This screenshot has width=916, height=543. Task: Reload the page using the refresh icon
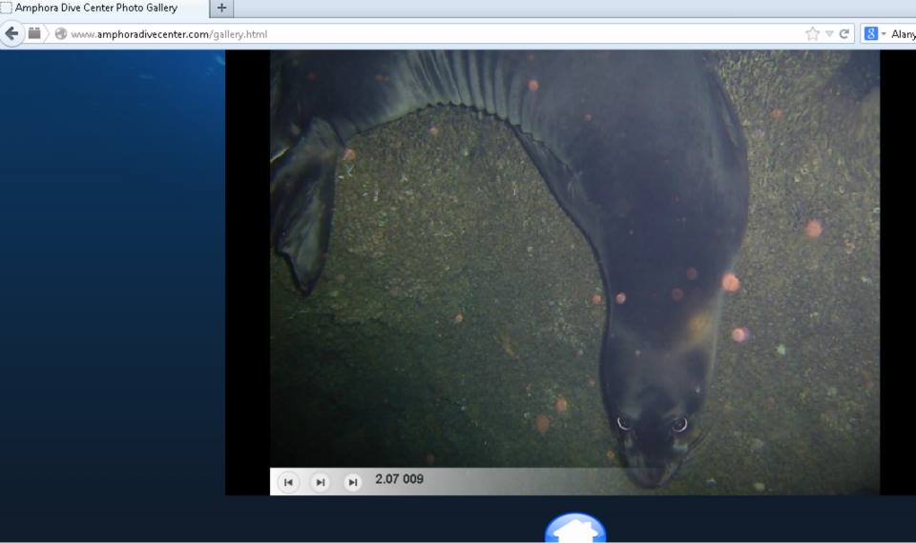pyautogui.click(x=844, y=34)
